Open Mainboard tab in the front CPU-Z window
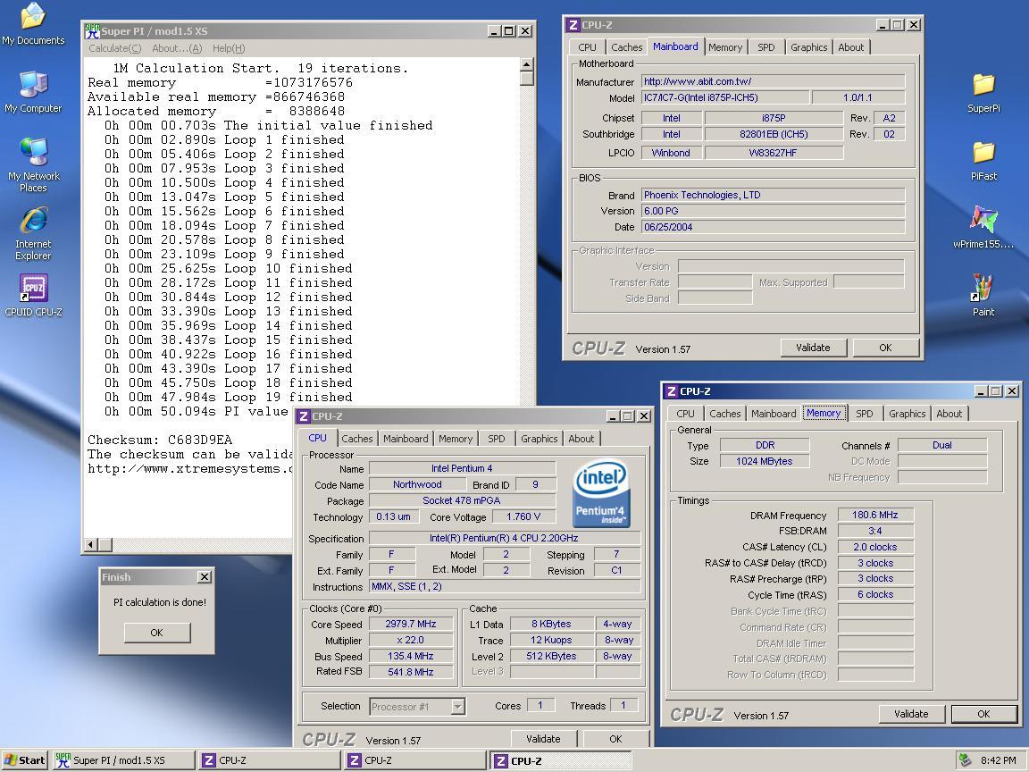The height and width of the screenshot is (772, 1029). [406, 439]
